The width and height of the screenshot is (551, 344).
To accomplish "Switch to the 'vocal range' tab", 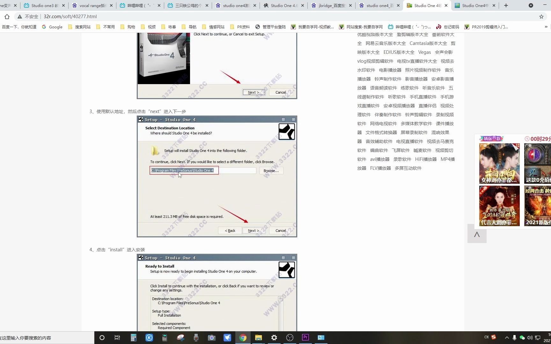I will [x=92, y=5].
